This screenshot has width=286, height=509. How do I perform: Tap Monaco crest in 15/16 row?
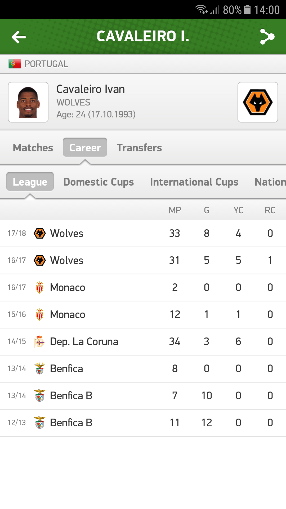click(x=40, y=314)
